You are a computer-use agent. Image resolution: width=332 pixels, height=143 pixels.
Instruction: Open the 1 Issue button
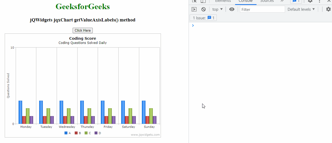pyautogui.click(x=203, y=18)
